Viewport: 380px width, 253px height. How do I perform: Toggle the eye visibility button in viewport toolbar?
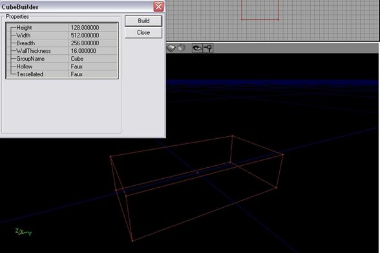tap(197, 48)
